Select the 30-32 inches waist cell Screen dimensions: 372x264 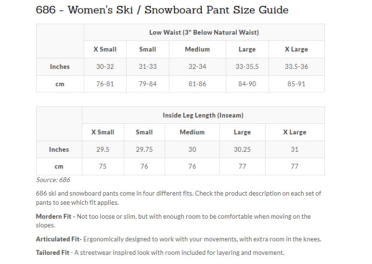[105, 66]
